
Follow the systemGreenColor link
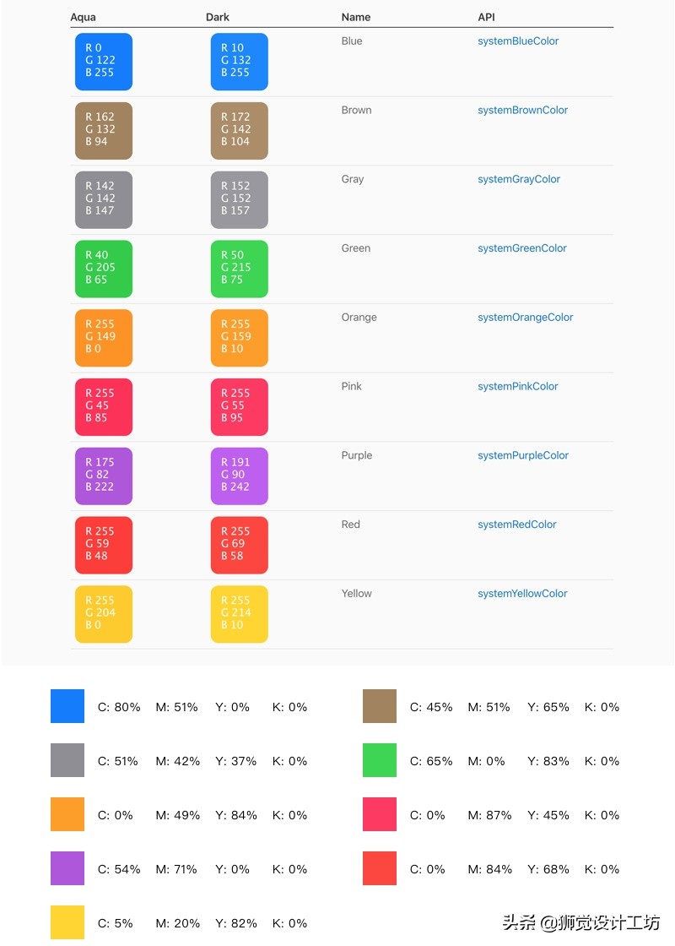tap(521, 249)
